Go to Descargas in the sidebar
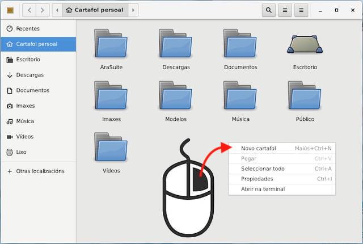363x244 pixels. (29, 75)
